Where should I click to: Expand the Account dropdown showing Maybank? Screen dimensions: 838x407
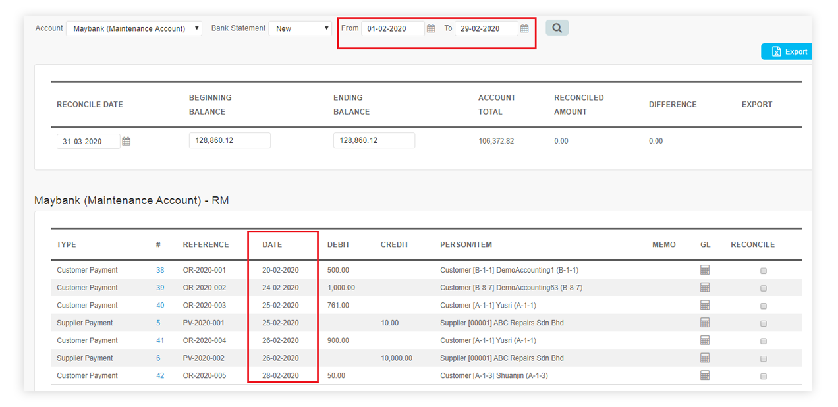(x=134, y=28)
